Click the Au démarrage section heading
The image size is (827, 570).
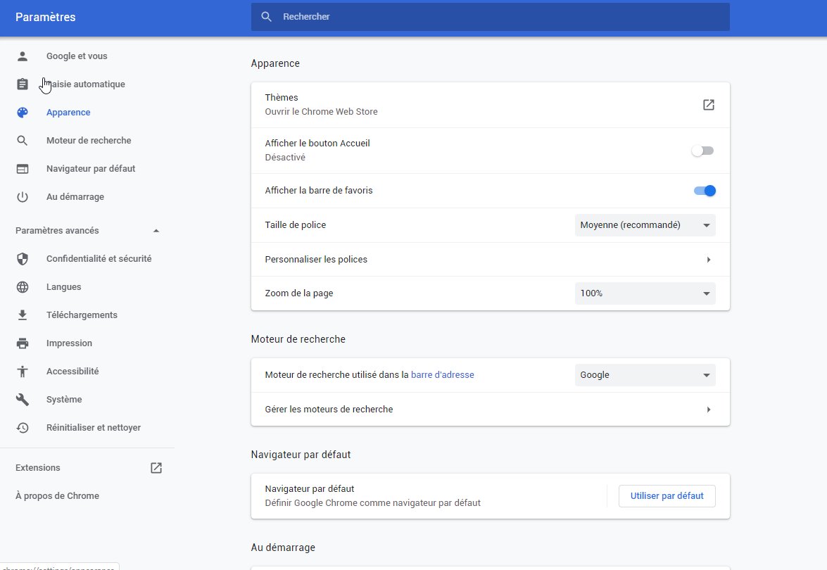[x=283, y=548]
